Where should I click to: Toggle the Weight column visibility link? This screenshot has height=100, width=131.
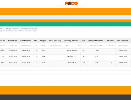pos(9,29)
